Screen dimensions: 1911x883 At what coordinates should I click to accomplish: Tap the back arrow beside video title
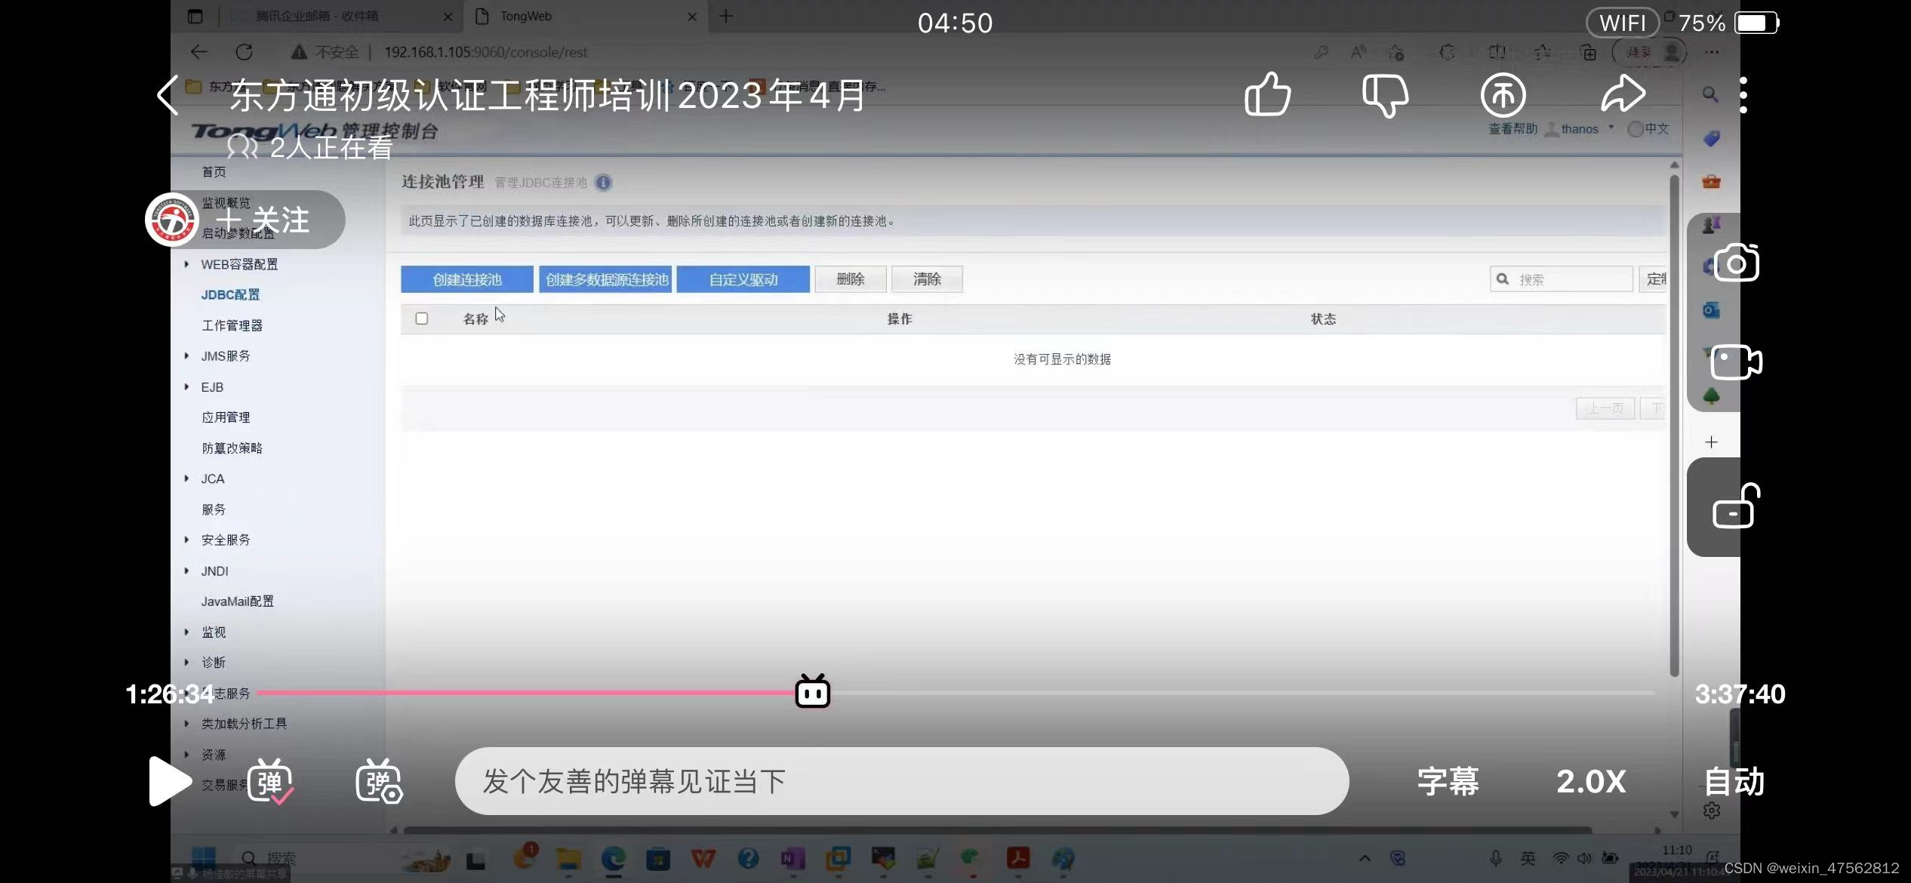pyautogui.click(x=168, y=95)
